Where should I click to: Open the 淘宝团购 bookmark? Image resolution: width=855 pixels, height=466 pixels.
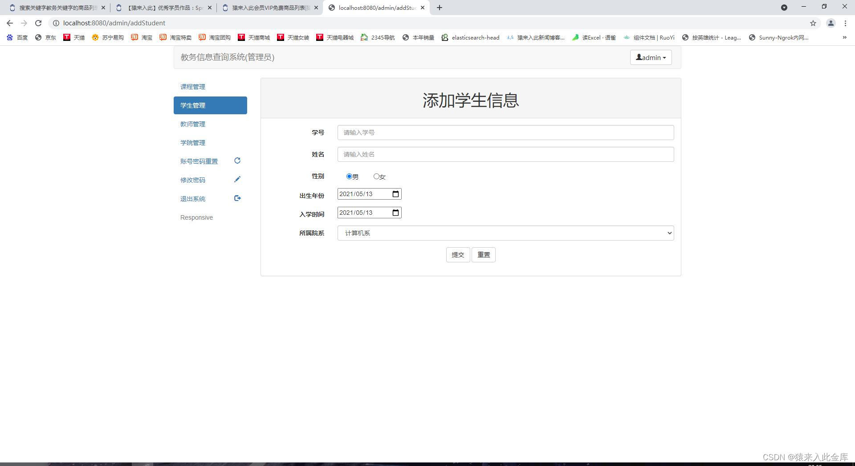(x=215, y=37)
